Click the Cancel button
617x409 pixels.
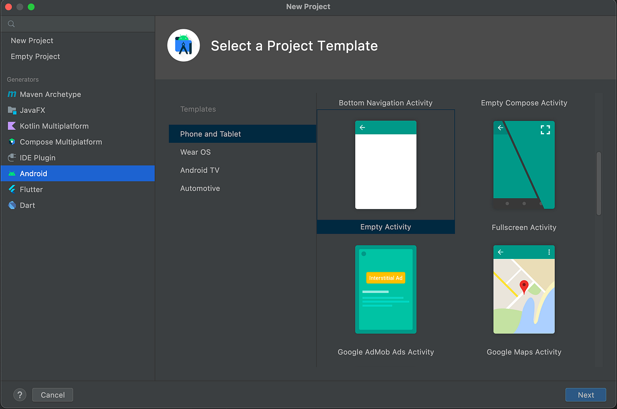point(52,395)
